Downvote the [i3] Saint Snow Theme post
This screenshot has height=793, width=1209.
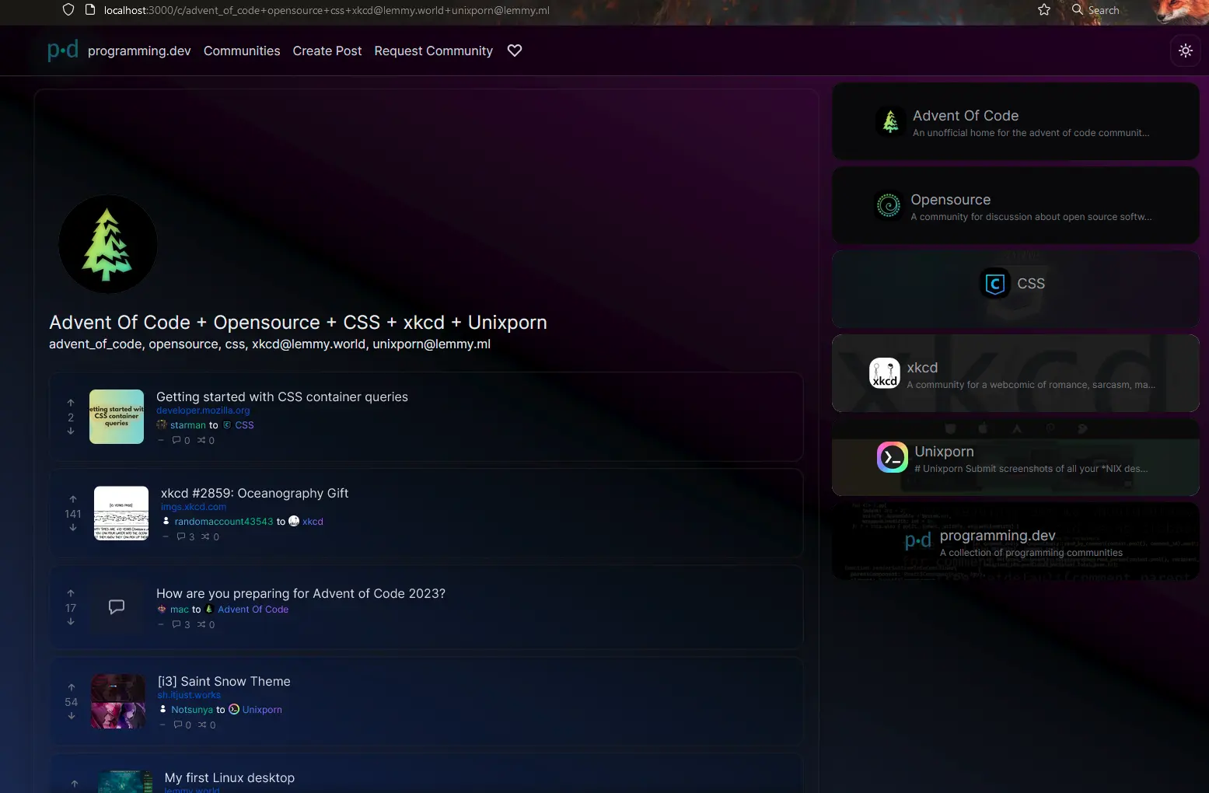[72, 716]
